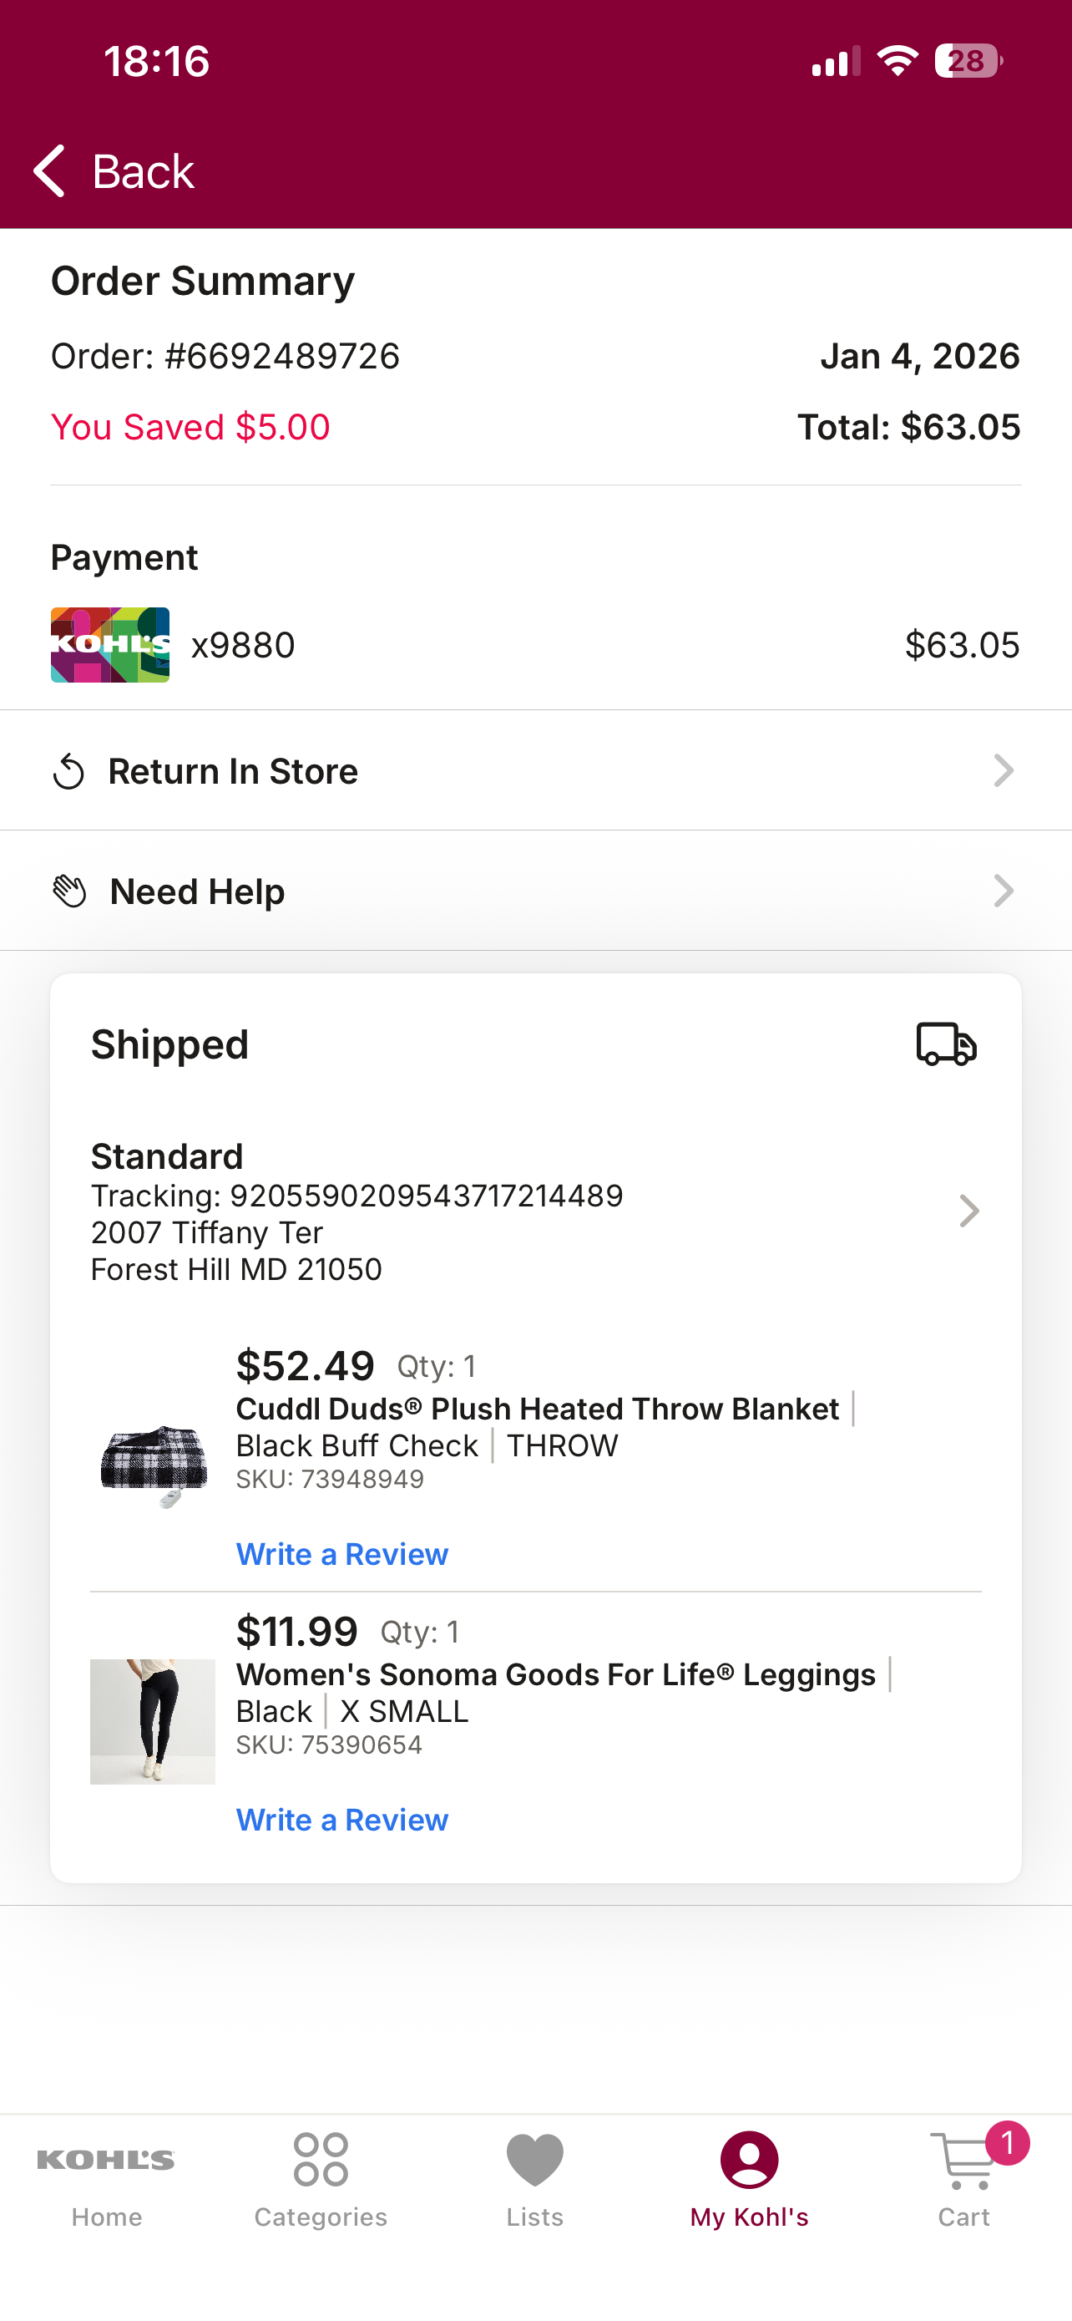The width and height of the screenshot is (1072, 2321).
Task: Open the plaid throw blanket thumbnail
Action: tap(154, 1465)
